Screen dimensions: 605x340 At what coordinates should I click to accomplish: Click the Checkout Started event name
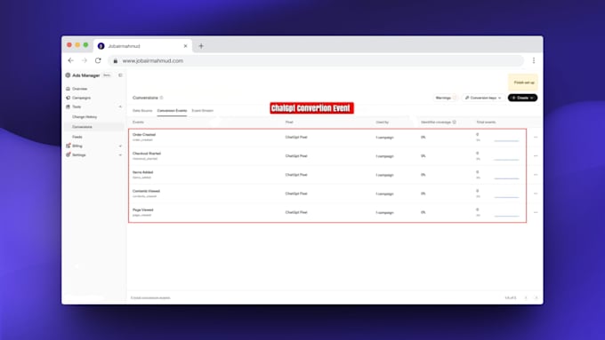147,154
